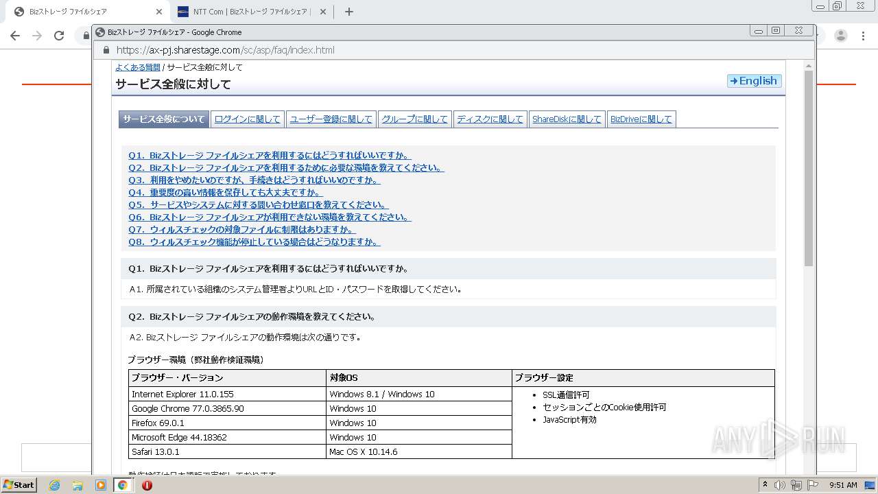Close the first Bizストレージ tab
Screen dimensions: 878x494
tap(158, 12)
